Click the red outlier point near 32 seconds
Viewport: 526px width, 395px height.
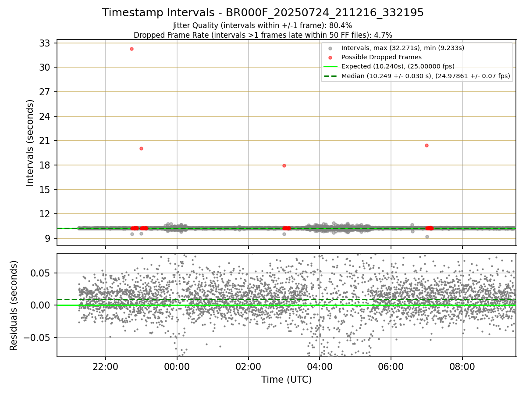tap(131, 49)
